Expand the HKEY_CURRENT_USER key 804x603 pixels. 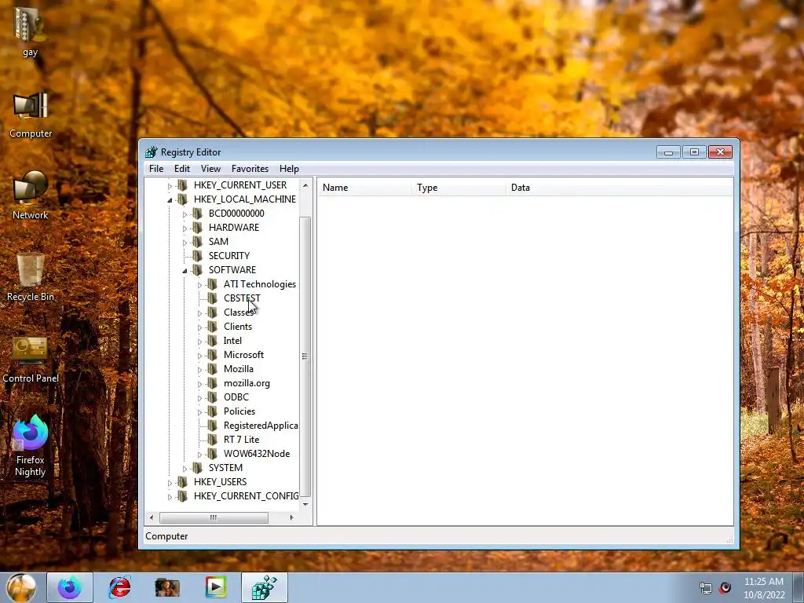(x=170, y=185)
